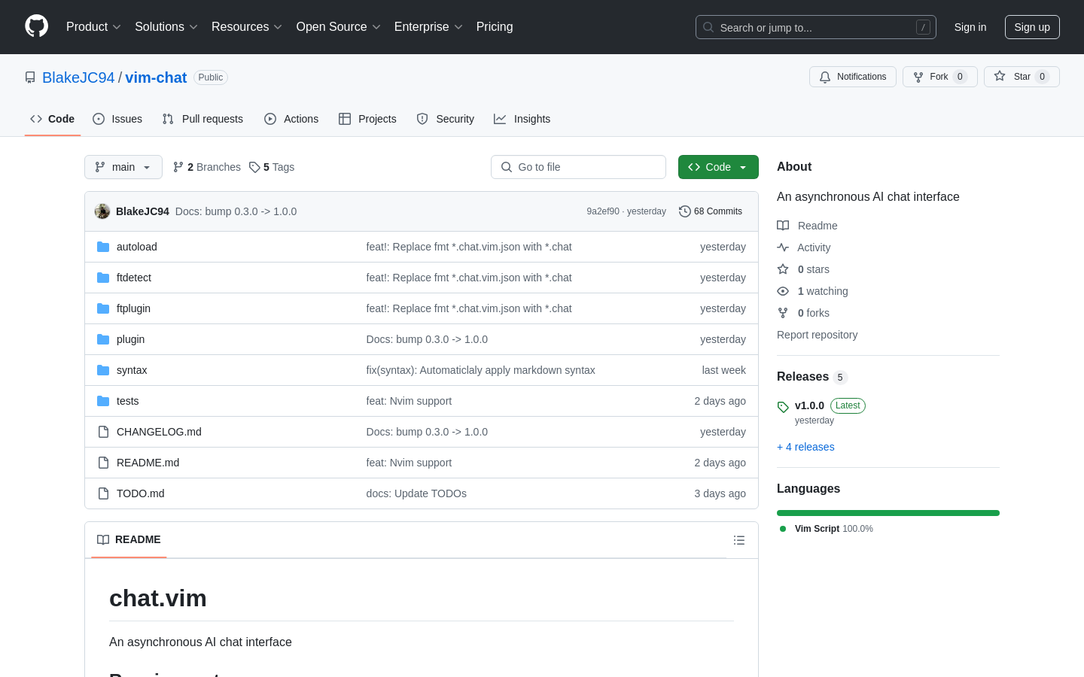The image size is (1084, 677).
Task: Open the + 4 releases link
Action: click(x=805, y=447)
